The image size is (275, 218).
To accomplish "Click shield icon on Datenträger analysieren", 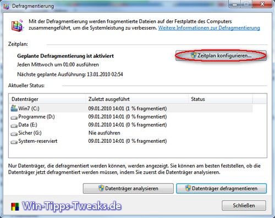I will [101, 188].
